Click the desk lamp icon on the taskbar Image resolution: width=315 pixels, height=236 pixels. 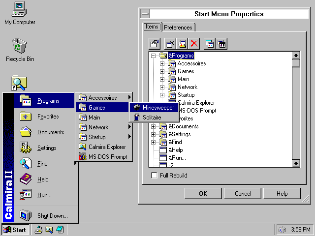pyautogui.click(x=38, y=230)
